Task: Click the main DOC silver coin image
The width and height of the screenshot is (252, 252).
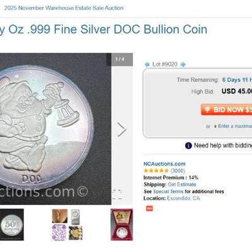Action: [x=55, y=129]
